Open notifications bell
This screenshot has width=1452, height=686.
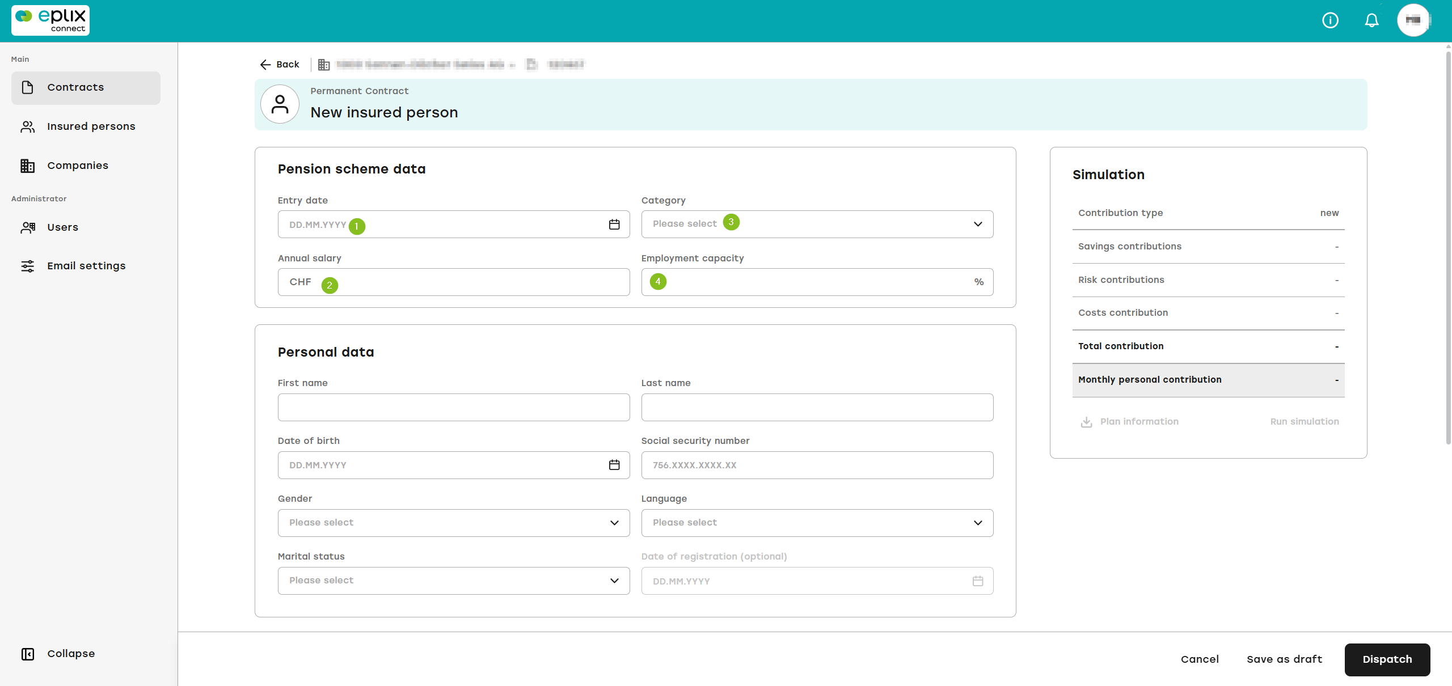click(1371, 21)
